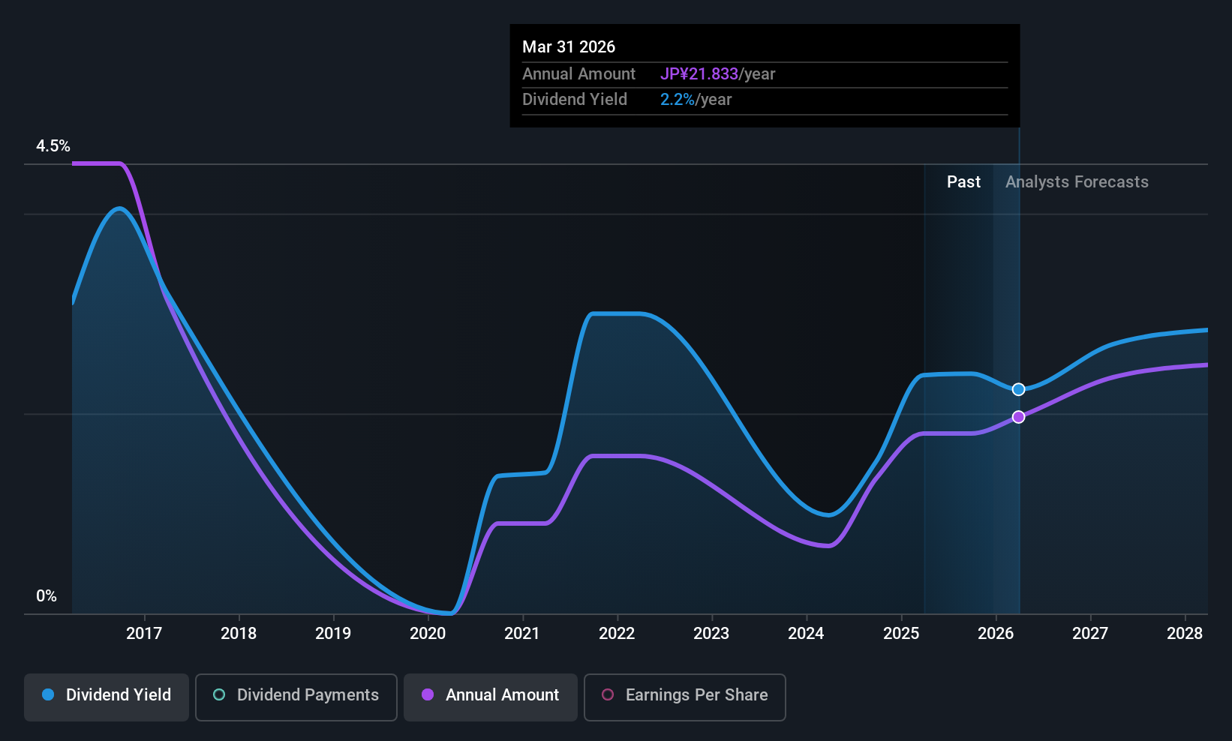Click the 2020 x-axis label

[x=428, y=634]
